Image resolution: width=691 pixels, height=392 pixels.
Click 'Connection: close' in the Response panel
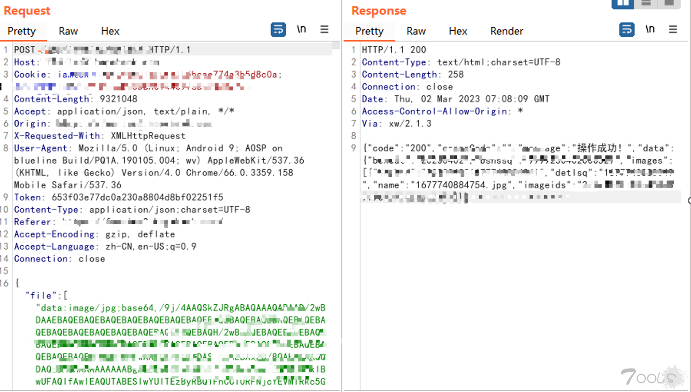click(407, 87)
